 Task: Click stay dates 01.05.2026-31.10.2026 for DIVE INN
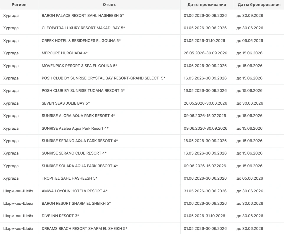[205, 216]
